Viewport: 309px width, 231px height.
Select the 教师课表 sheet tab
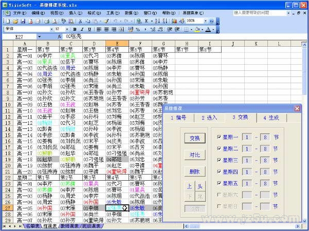click(x=69, y=226)
